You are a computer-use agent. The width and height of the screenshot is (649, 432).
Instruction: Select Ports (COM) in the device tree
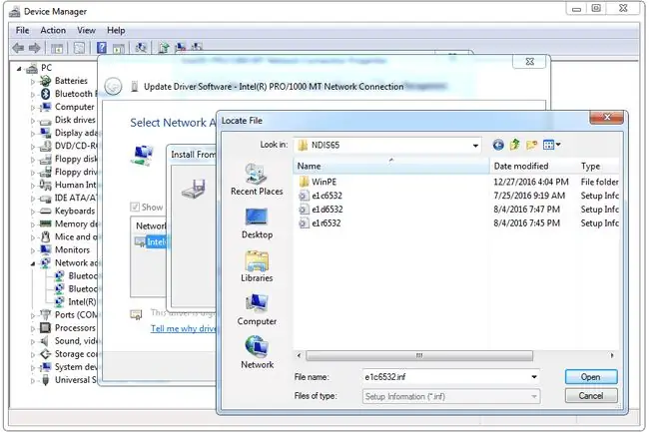[76, 315]
